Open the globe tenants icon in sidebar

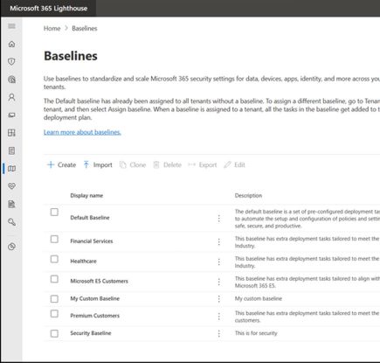pos(11,80)
